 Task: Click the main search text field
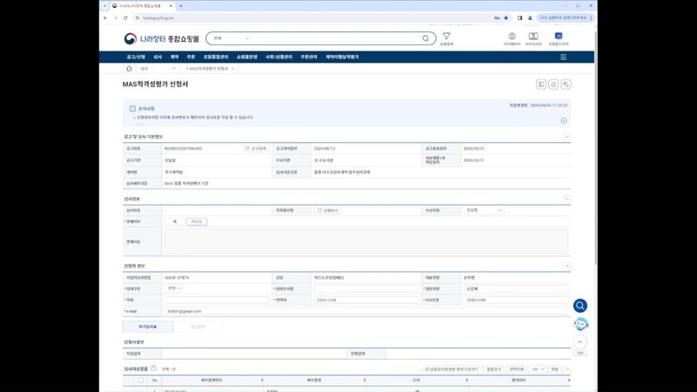tap(335, 38)
